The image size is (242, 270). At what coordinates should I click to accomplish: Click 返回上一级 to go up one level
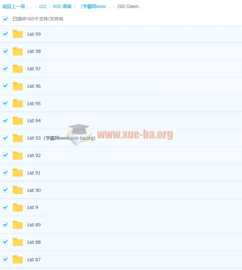[x=13, y=6]
